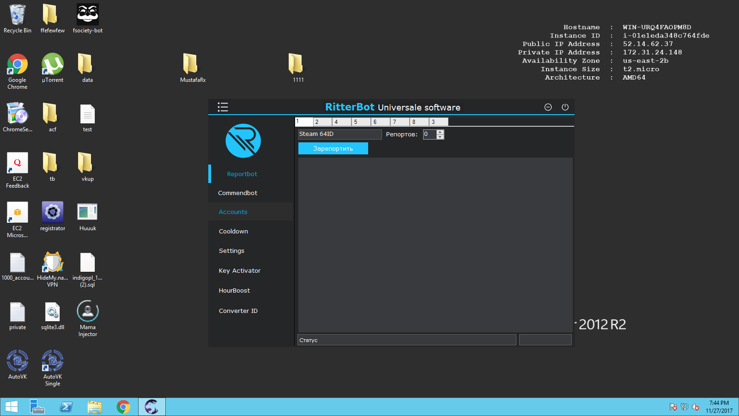739x416 pixels.
Task: Open the HideMy.name VPN shortcut
Action: coord(53,263)
